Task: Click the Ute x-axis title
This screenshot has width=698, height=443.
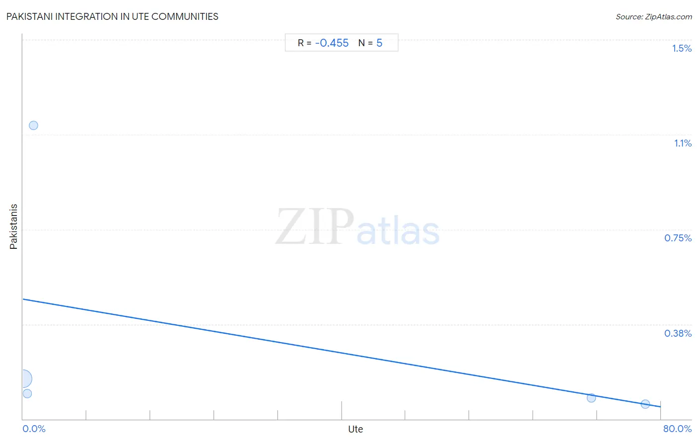Action: click(355, 429)
